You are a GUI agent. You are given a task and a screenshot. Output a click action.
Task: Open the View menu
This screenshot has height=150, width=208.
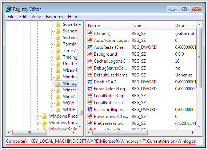pos(36,17)
